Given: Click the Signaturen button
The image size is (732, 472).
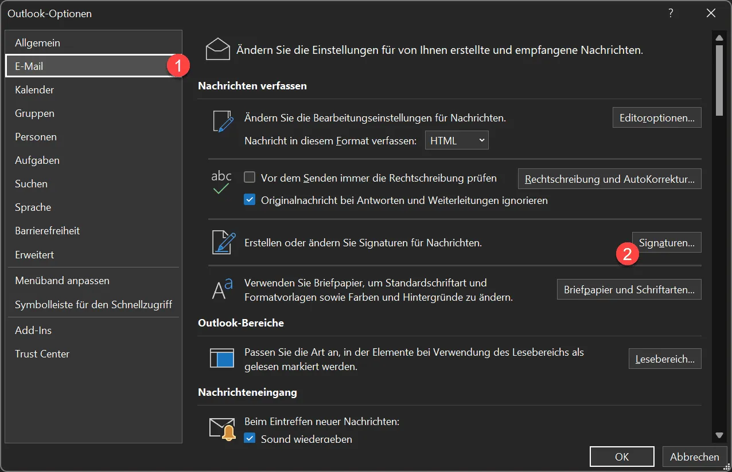Looking at the screenshot, I should (x=667, y=242).
